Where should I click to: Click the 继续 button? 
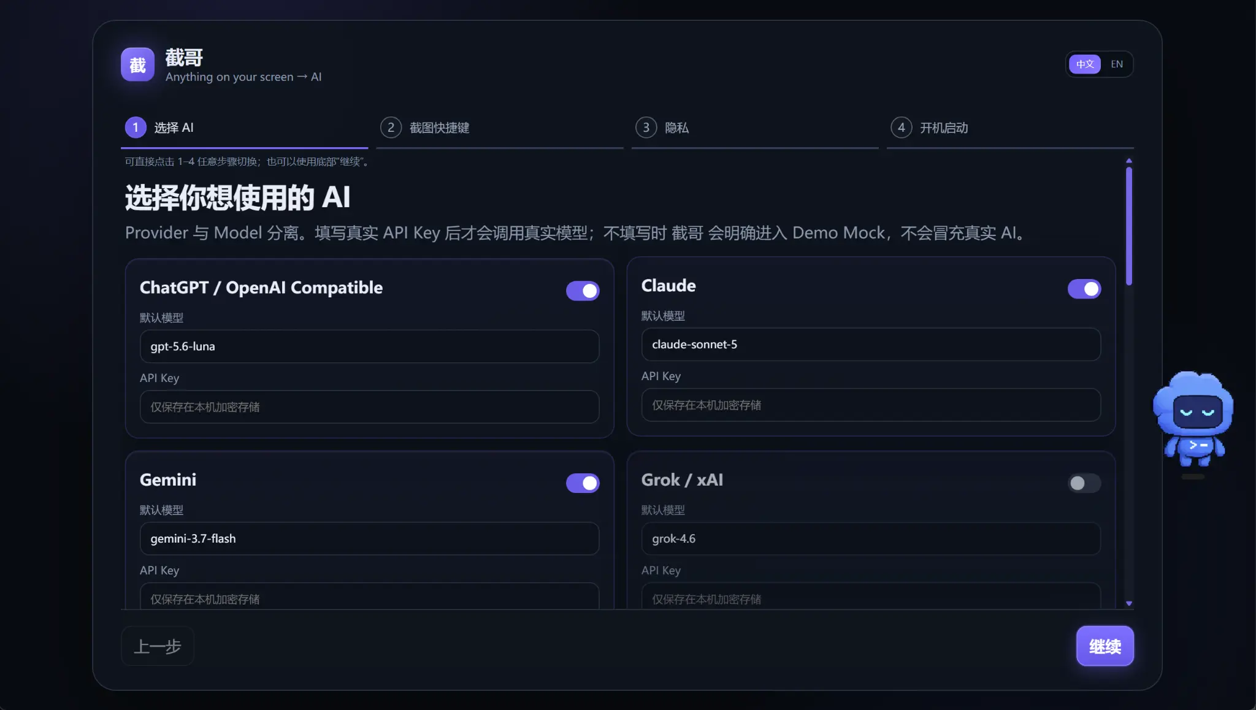coord(1105,646)
